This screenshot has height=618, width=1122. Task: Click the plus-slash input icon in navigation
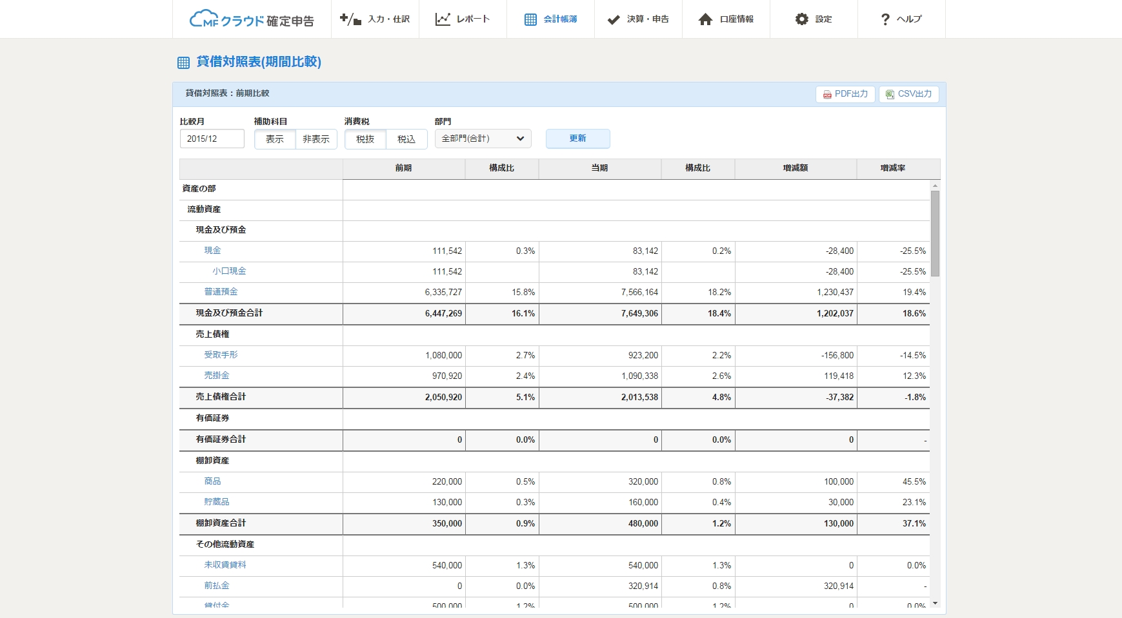click(x=350, y=19)
